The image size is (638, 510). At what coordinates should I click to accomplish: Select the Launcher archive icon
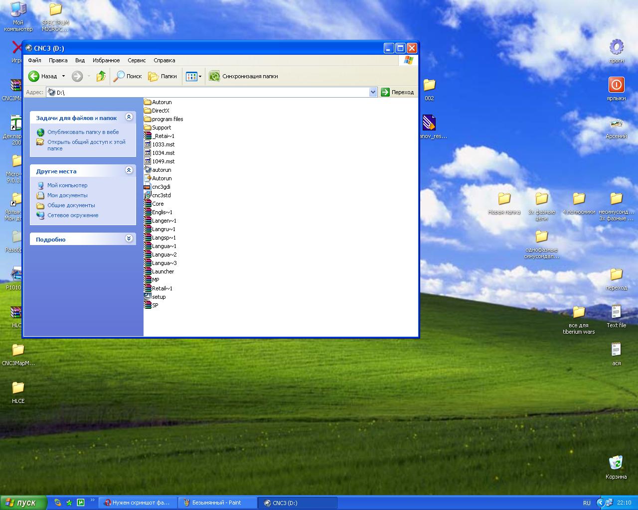(148, 271)
